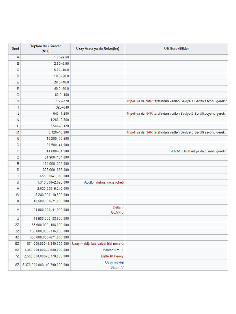The height and width of the screenshot is (314, 236).
Task: Click the class 6Z cell
Action: click(x=14, y=250)
